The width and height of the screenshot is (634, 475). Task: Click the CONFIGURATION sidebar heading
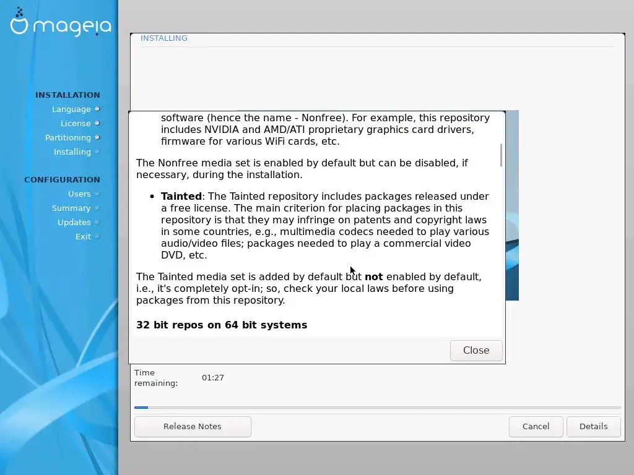62,180
